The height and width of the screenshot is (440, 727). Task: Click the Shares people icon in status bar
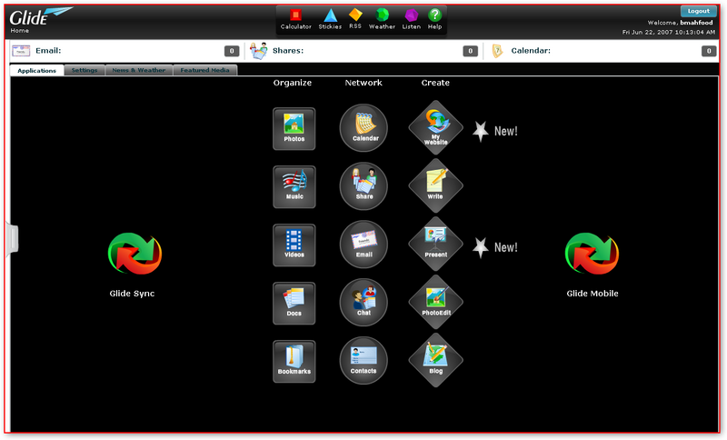259,51
